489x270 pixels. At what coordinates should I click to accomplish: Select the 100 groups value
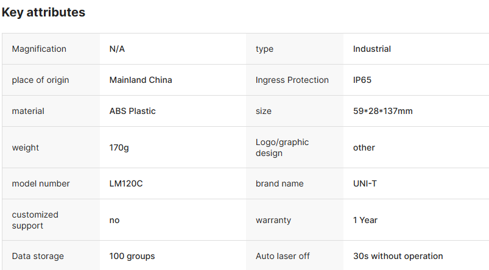(x=132, y=256)
